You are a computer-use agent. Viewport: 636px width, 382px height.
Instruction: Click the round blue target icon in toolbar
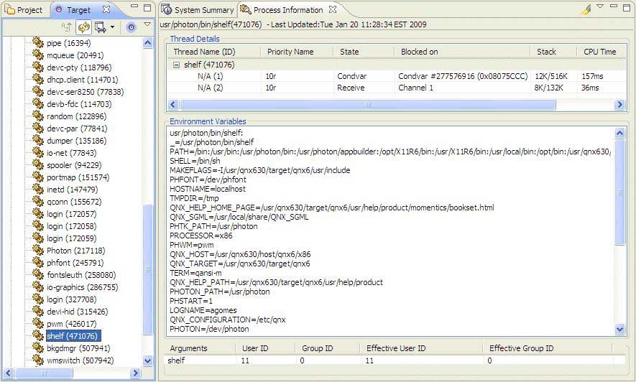click(131, 27)
